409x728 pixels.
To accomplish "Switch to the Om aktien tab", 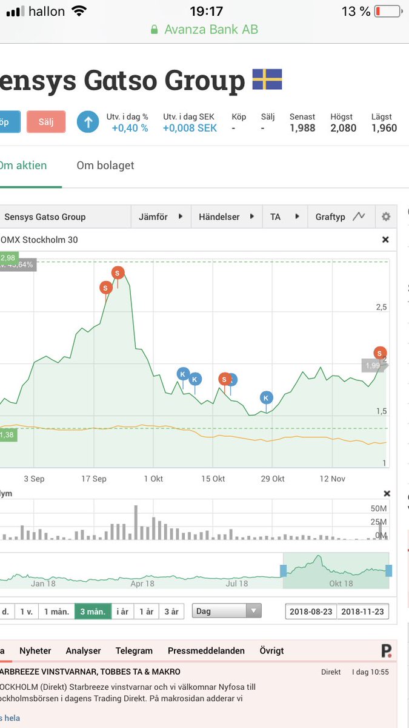I will 23,166.
